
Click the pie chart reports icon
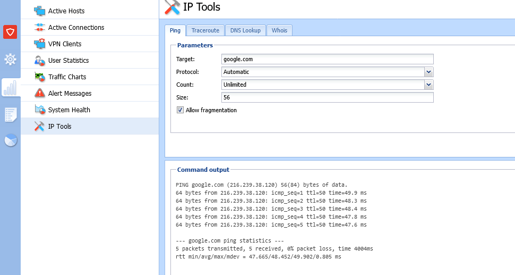(10, 140)
